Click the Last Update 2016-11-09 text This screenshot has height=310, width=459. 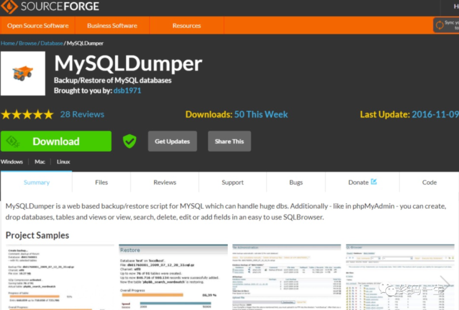409,115
